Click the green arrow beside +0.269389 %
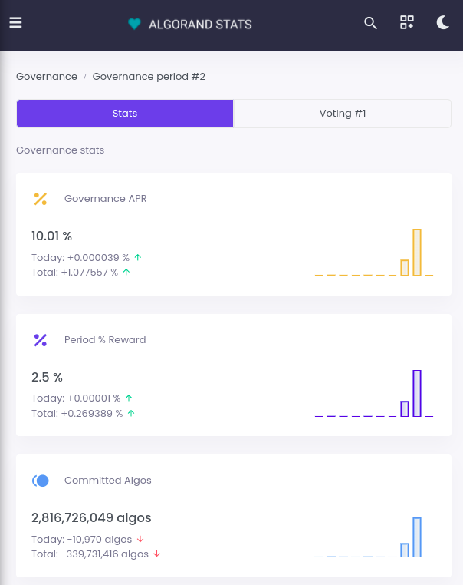This screenshot has width=463, height=585. 131,413
